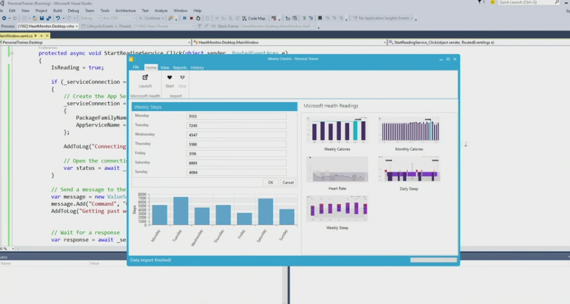570x304 pixels.
Task: Click the Launch Microsoft Health icon
Action: pyautogui.click(x=145, y=77)
